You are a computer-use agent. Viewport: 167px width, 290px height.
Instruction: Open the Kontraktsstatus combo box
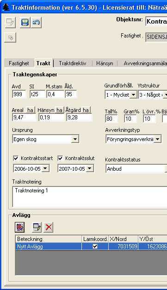(136, 169)
